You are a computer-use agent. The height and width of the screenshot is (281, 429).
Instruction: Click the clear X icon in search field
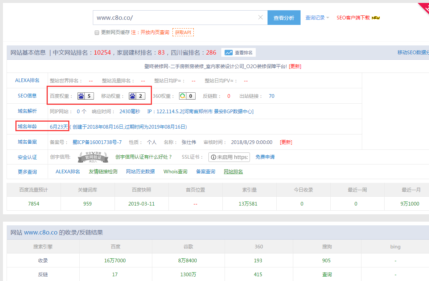pyautogui.click(x=261, y=18)
